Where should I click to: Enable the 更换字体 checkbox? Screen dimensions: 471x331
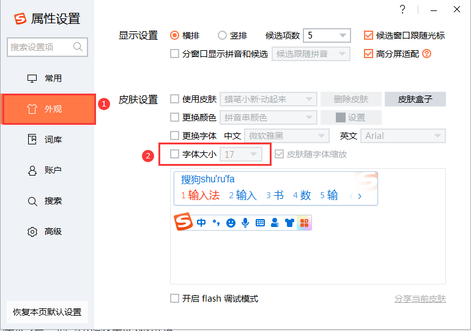pos(174,136)
